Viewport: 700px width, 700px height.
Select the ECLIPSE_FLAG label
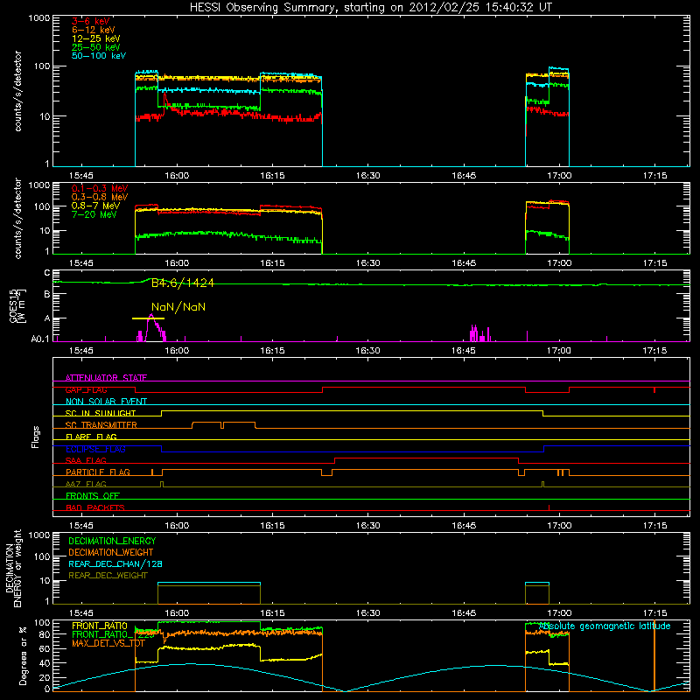tap(95, 449)
